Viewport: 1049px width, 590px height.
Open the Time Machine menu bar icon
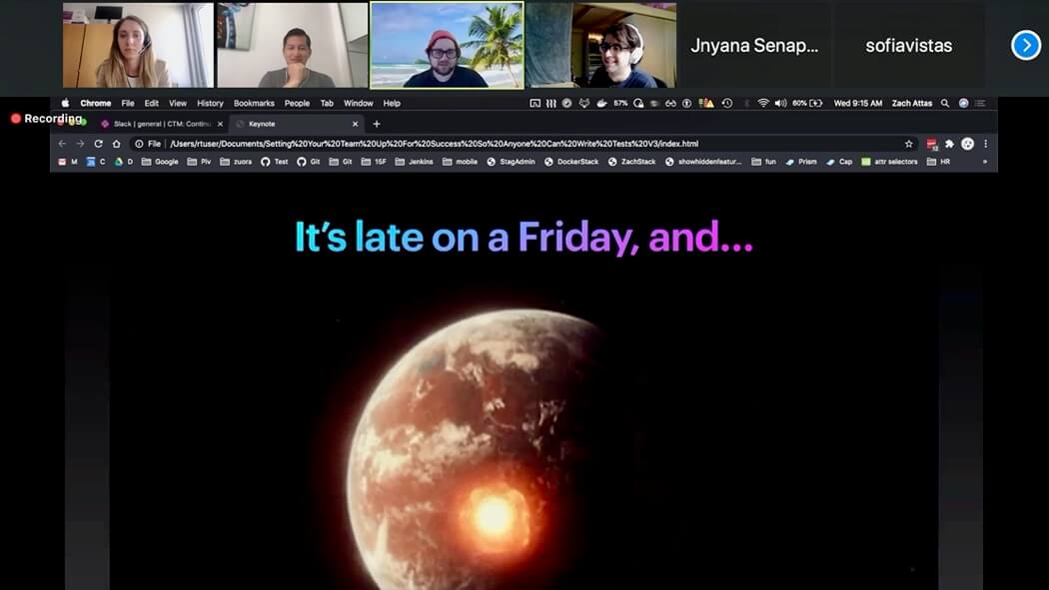click(x=727, y=104)
